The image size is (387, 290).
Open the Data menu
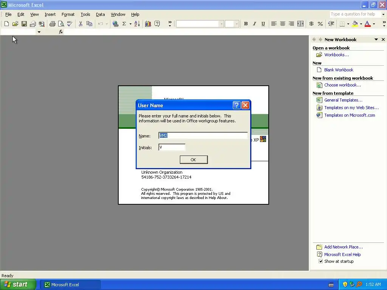tap(100, 14)
